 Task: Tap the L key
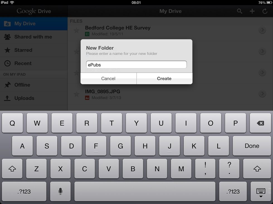[x=219, y=146]
